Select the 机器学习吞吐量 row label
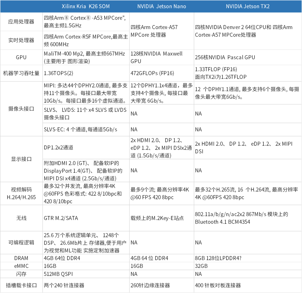This screenshot has width=302, height=293. click(21, 73)
